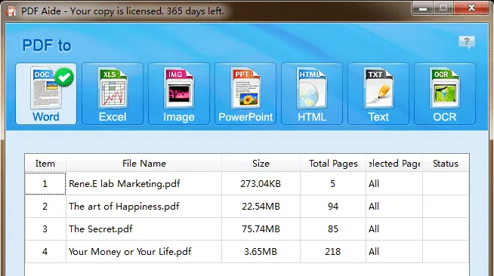494x276 pixels.
Task: Sort by the Item column header
Action: point(45,163)
